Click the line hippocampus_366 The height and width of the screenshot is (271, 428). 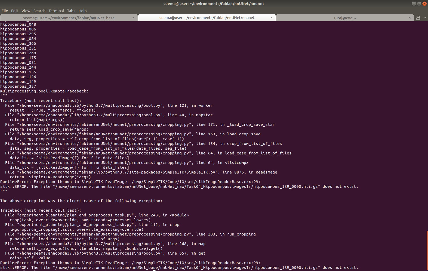[18, 43]
